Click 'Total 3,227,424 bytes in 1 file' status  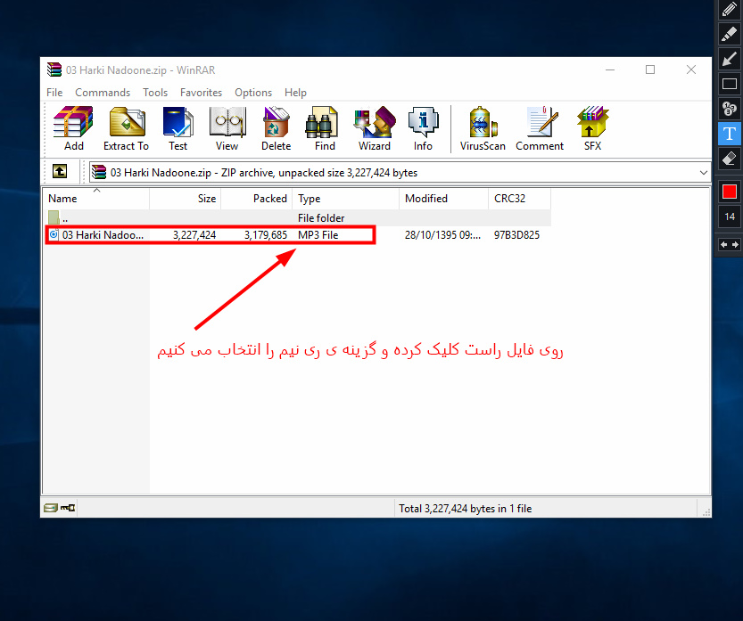(465, 509)
